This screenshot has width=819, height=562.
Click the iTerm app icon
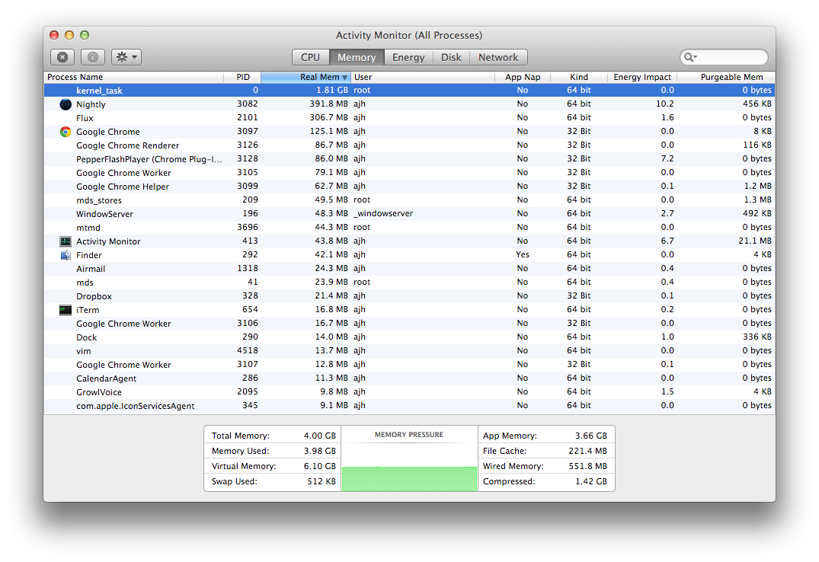(x=66, y=310)
